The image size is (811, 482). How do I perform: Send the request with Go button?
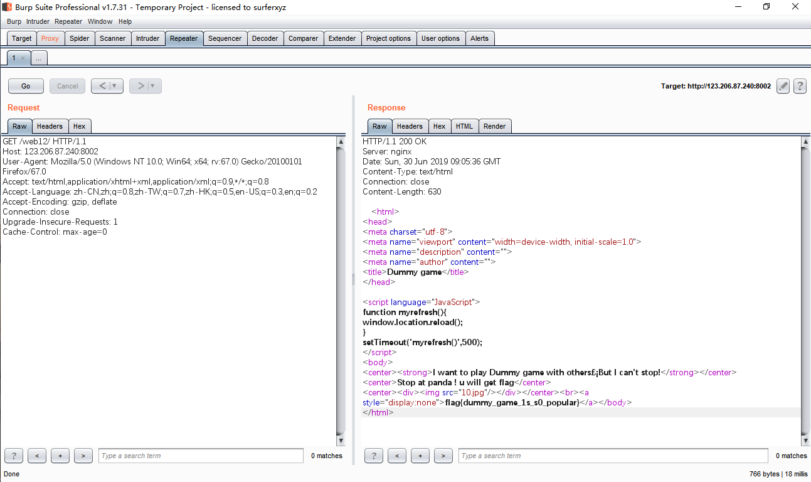point(26,86)
